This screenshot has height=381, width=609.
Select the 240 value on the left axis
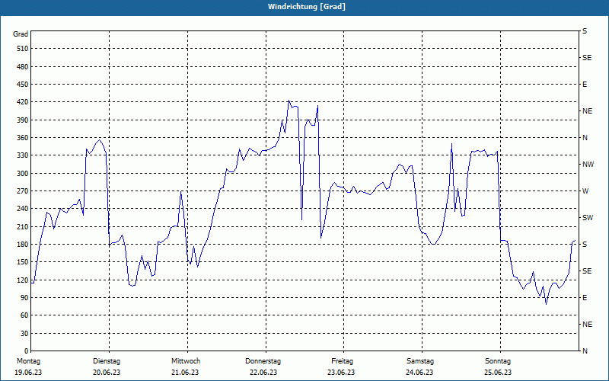pyautogui.click(x=22, y=209)
